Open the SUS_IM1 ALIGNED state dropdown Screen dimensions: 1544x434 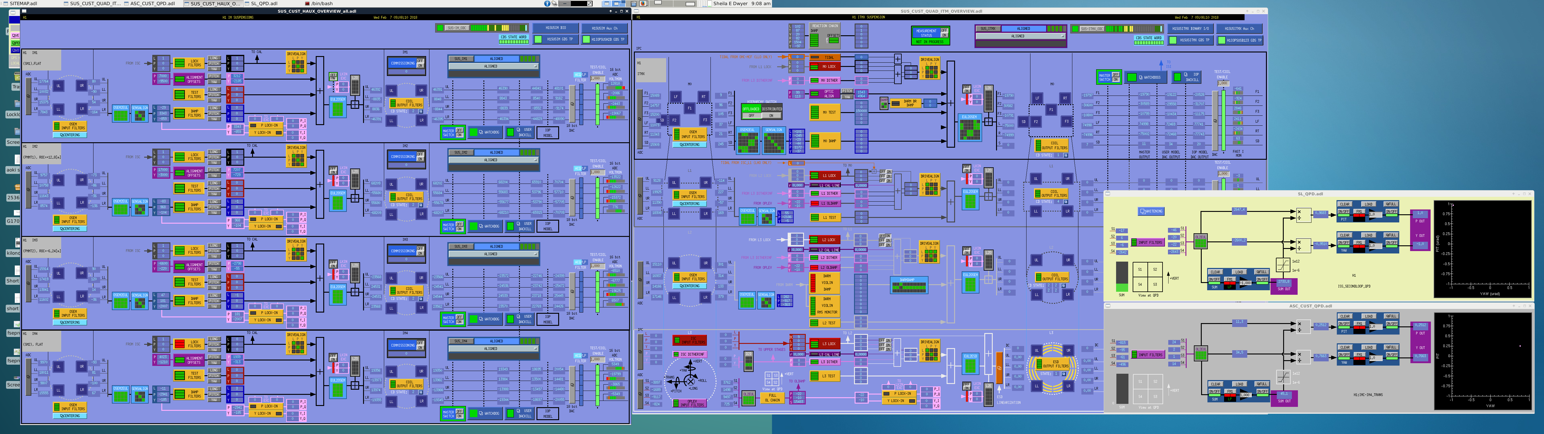(x=494, y=67)
